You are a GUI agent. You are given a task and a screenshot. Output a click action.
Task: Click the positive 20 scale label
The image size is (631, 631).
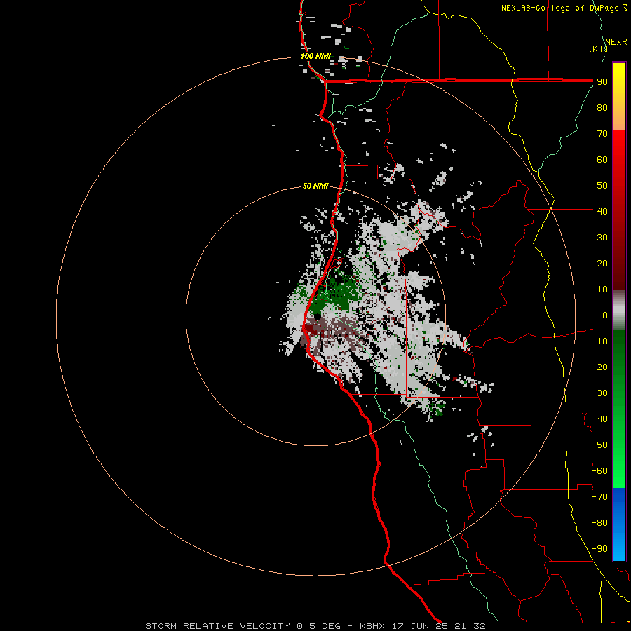click(602, 263)
